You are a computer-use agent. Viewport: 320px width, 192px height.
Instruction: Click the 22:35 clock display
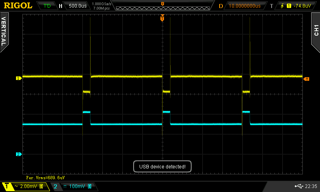[311, 186]
